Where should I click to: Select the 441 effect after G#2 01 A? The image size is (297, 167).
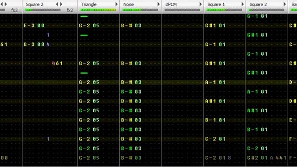[281, 158]
